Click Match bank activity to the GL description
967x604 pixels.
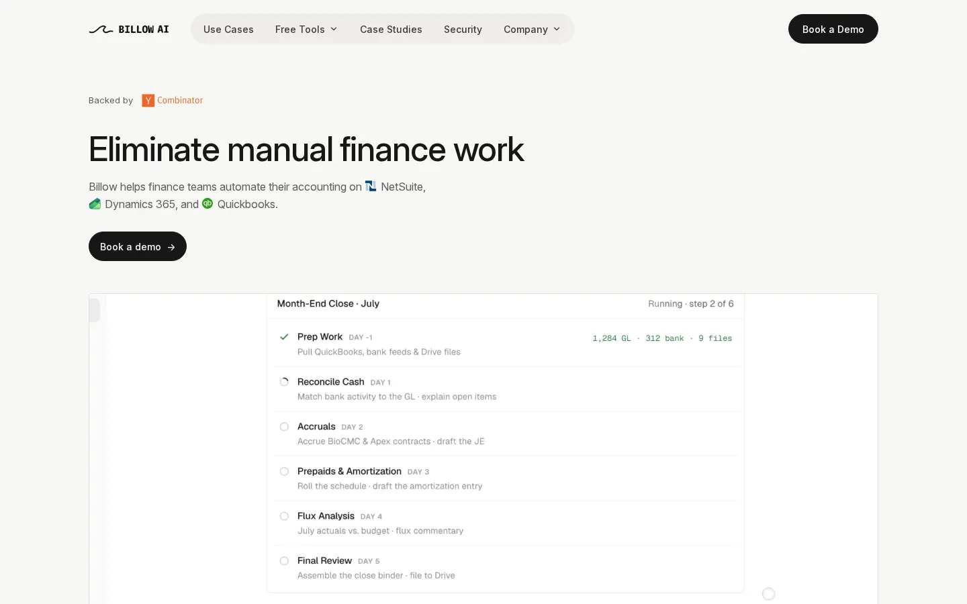tap(397, 397)
